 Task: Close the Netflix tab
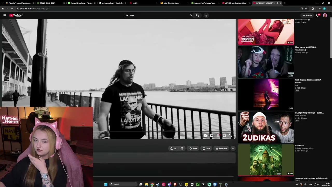point(157,3)
